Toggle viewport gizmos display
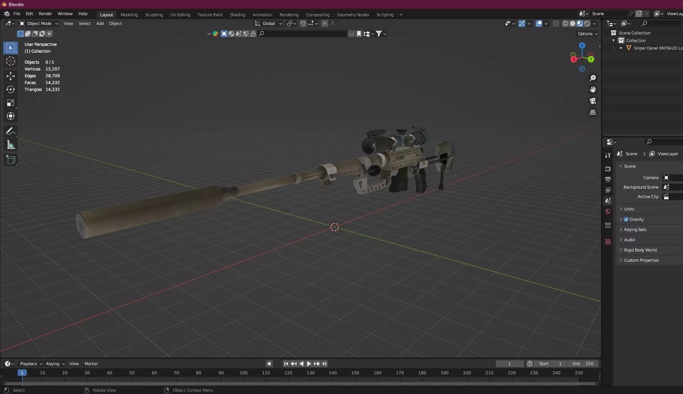 [x=522, y=23]
